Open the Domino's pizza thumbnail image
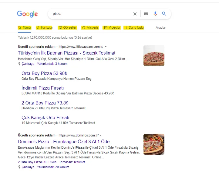Viewport: 219px width, 173px height. click(154, 144)
